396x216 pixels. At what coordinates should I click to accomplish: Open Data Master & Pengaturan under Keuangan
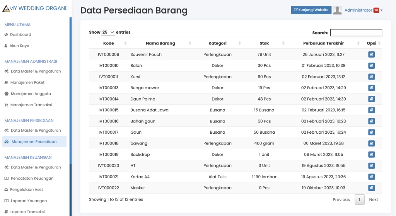click(x=36, y=167)
